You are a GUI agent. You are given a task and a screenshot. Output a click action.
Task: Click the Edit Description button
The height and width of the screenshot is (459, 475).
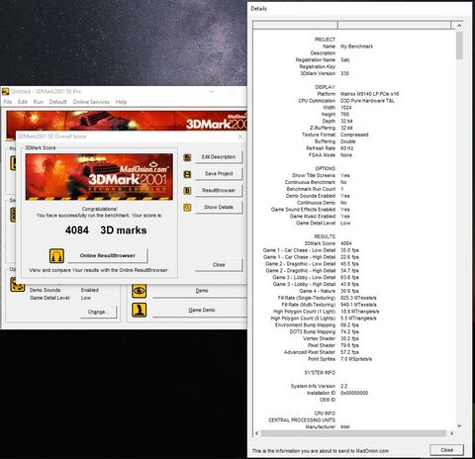219,157
